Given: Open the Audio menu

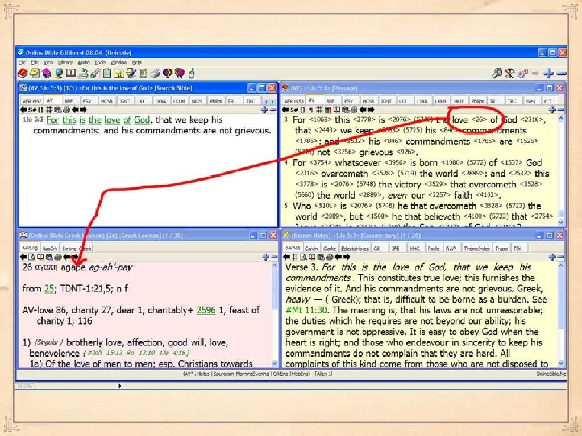Looking at the screenshot, I should pos(84,62).
